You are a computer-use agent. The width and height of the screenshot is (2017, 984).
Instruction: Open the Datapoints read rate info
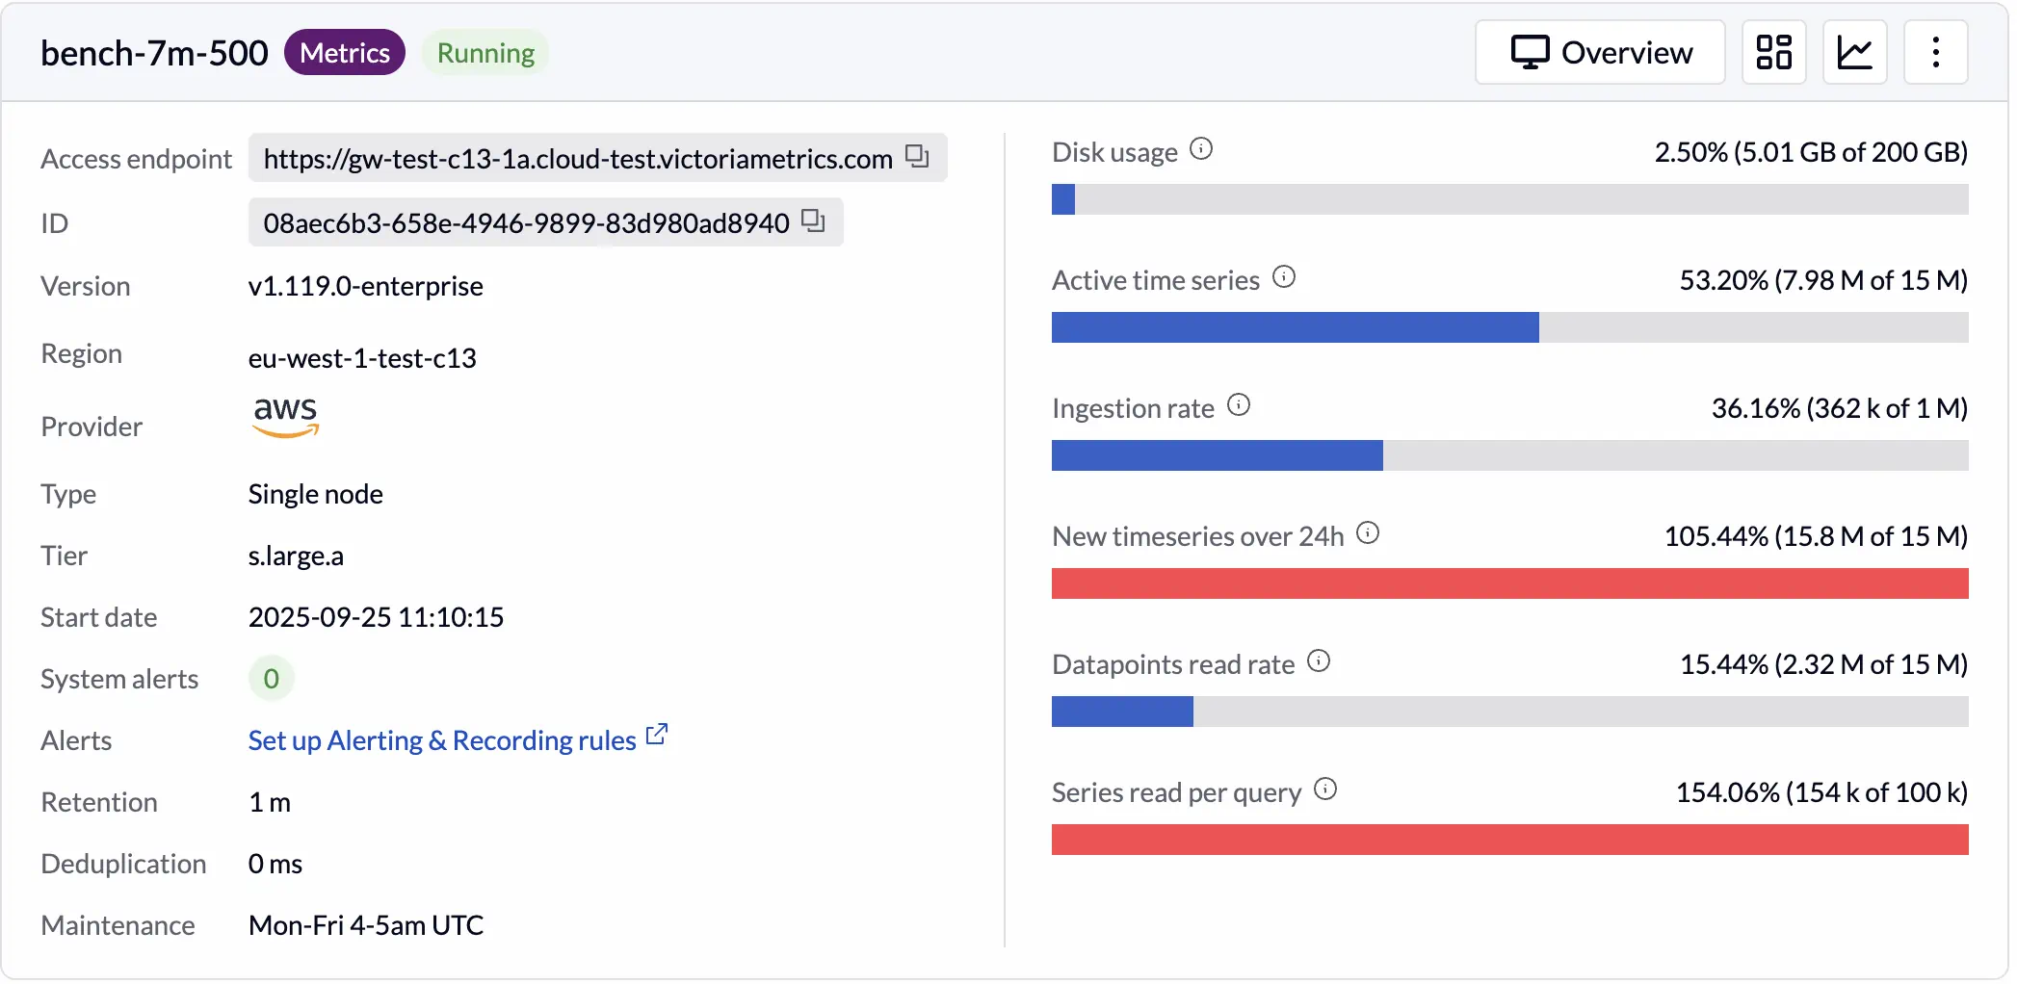click(x=1320, y=661)
